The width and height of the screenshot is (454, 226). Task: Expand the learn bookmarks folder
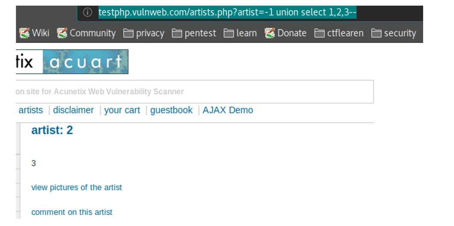[241, 33]
